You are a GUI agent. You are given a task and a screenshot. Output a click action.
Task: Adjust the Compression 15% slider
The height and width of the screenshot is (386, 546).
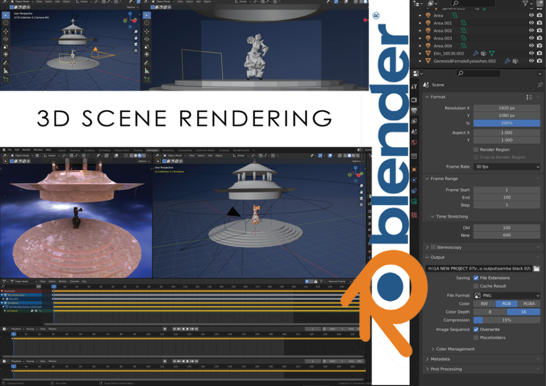(507, 320)
